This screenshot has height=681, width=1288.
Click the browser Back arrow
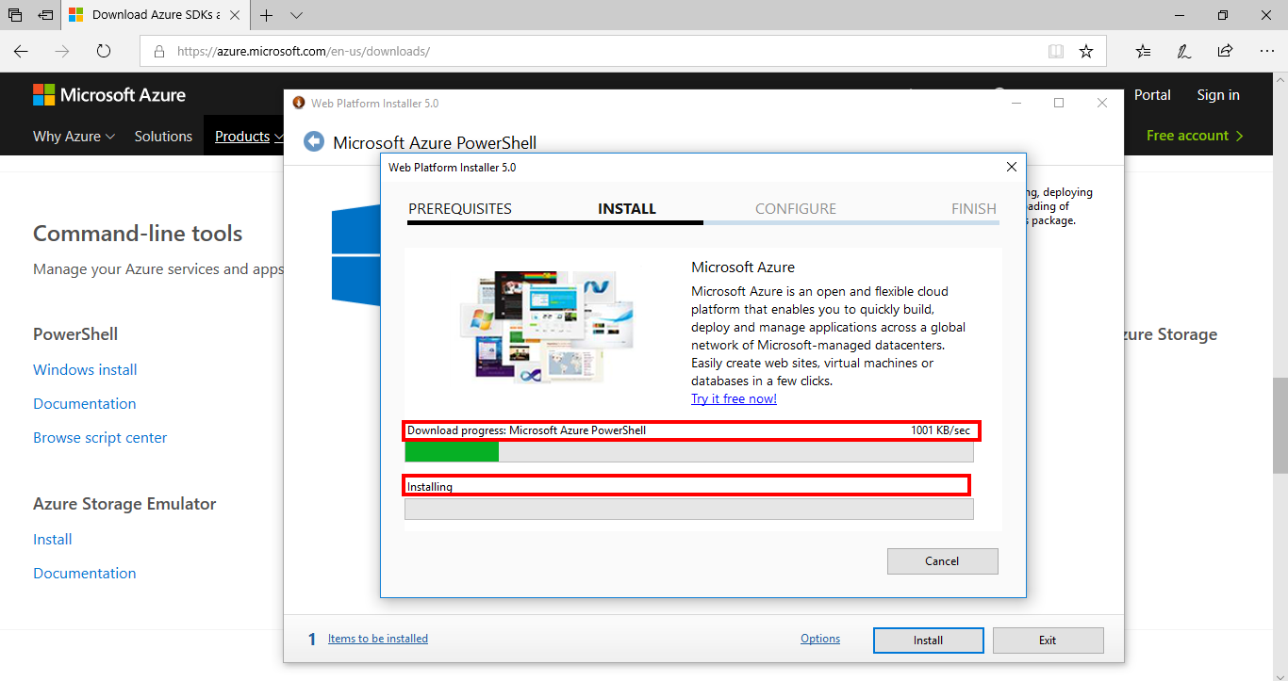coord(21,51)
